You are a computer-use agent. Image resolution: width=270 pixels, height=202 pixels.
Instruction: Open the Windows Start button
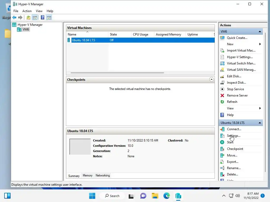92,196
